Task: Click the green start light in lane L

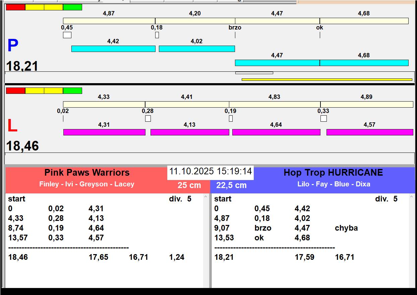Action: click(x=72, y=91)
